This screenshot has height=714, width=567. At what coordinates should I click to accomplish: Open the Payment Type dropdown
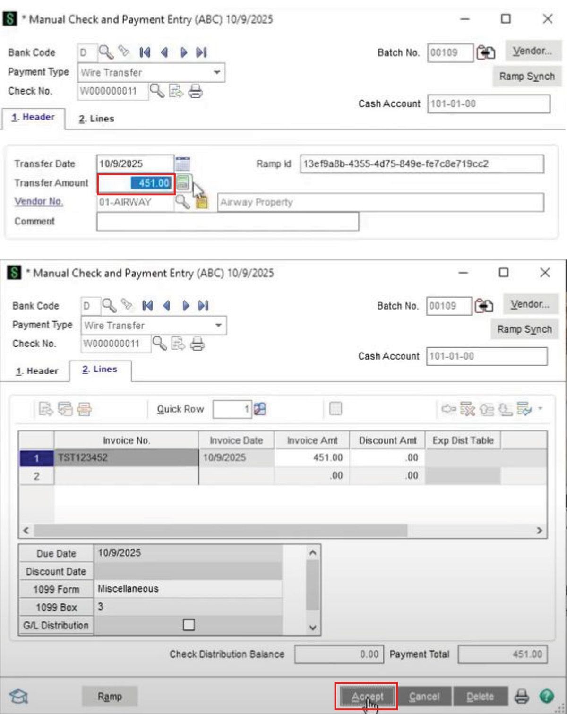coord(217,72)
